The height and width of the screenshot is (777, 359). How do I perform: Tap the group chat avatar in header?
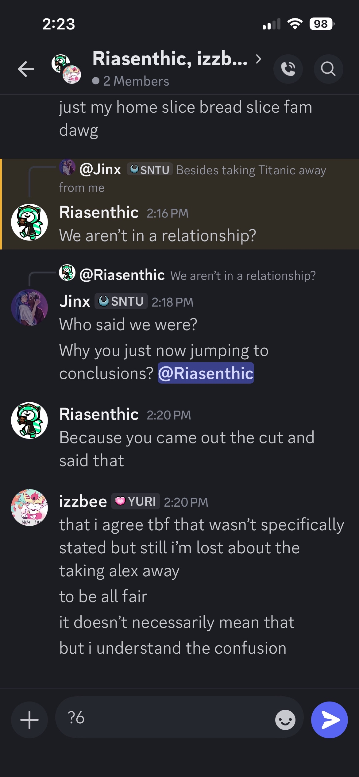point(66,69)
